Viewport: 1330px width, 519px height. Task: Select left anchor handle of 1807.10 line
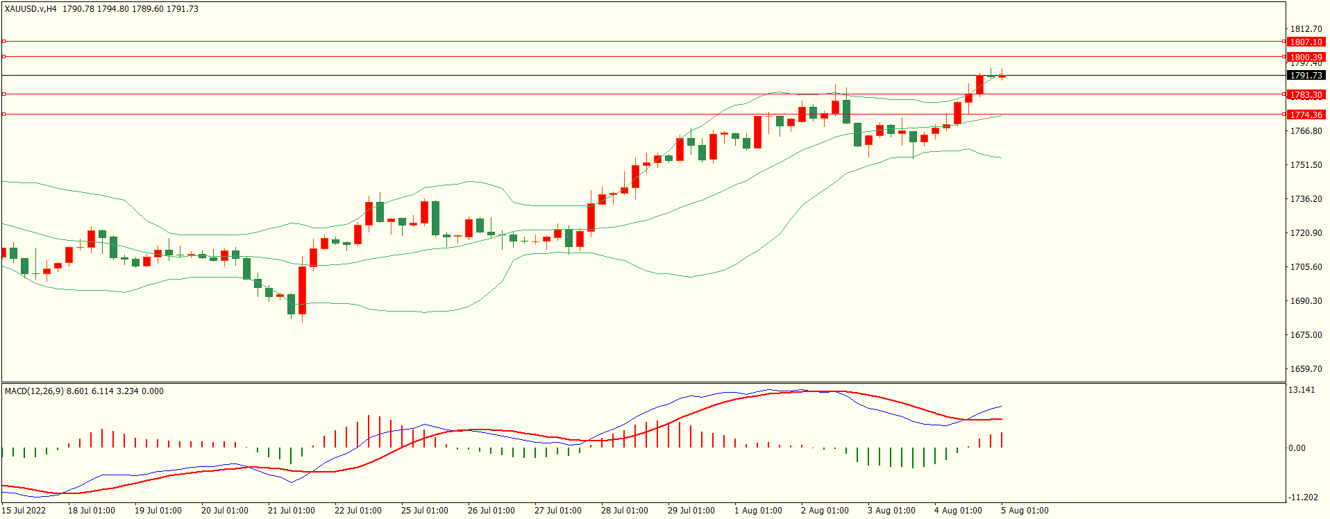(x=3, y=42)
